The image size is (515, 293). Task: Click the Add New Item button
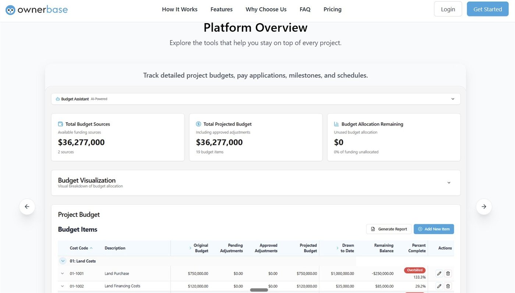point(434,229)
